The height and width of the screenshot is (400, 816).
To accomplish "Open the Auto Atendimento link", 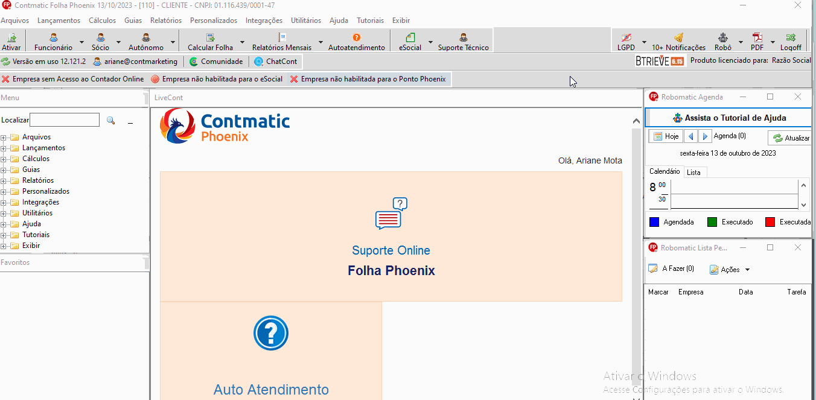I will point(271,390).
